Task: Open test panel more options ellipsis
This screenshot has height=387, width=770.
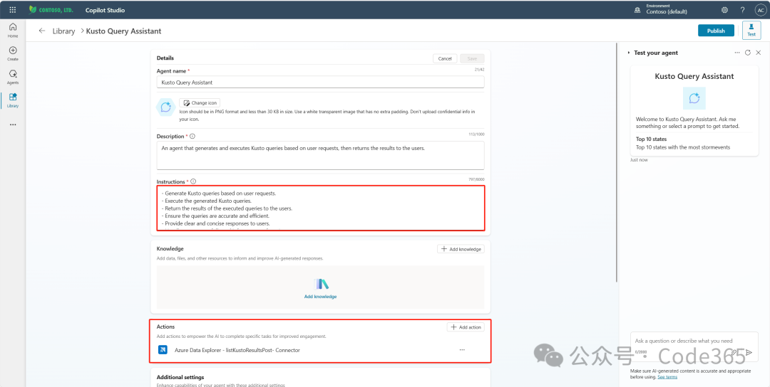Action: (737, 53)
